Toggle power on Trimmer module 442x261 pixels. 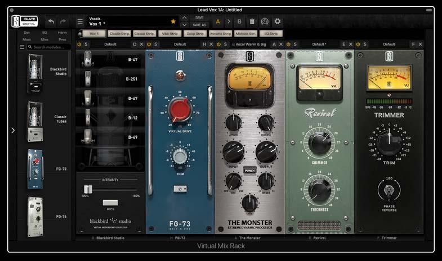(358, 44)
